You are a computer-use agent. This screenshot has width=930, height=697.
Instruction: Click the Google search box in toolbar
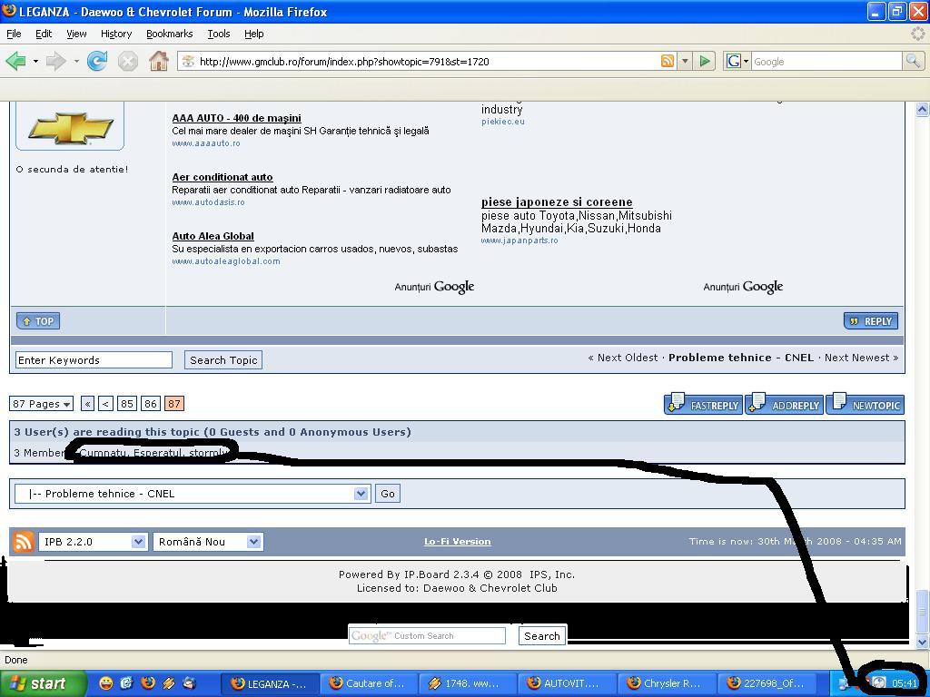coord(826,61)
